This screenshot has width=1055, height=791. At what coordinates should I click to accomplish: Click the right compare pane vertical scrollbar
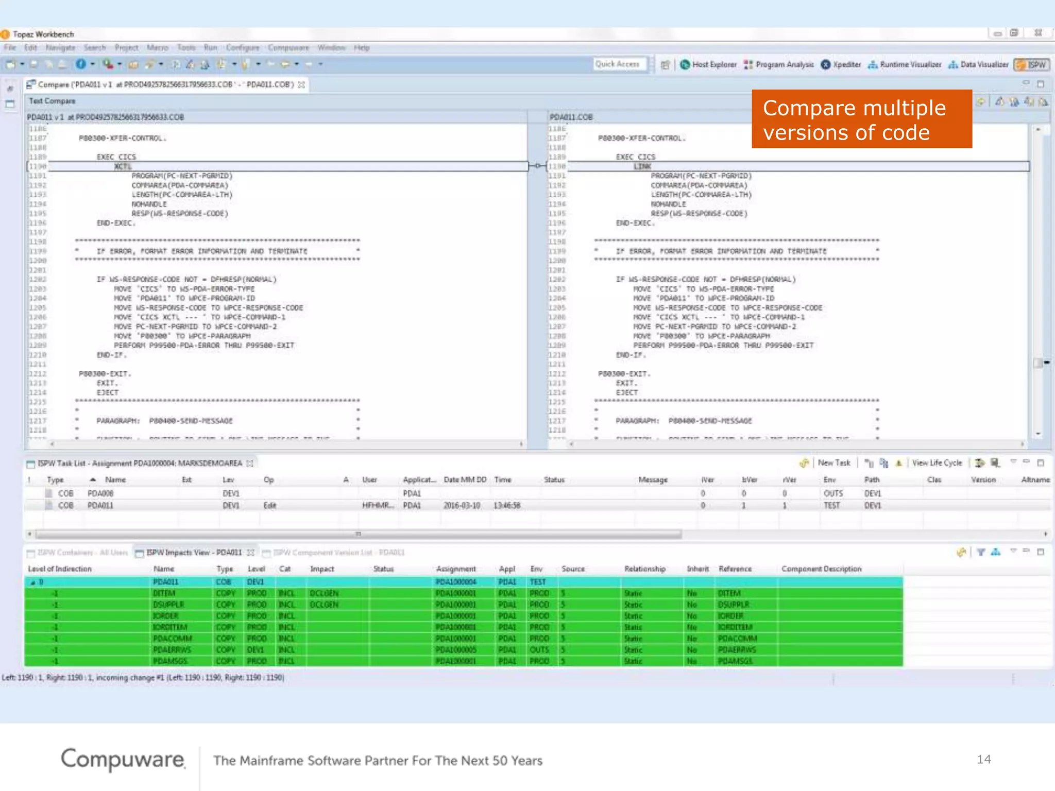tap(1039, 282)
